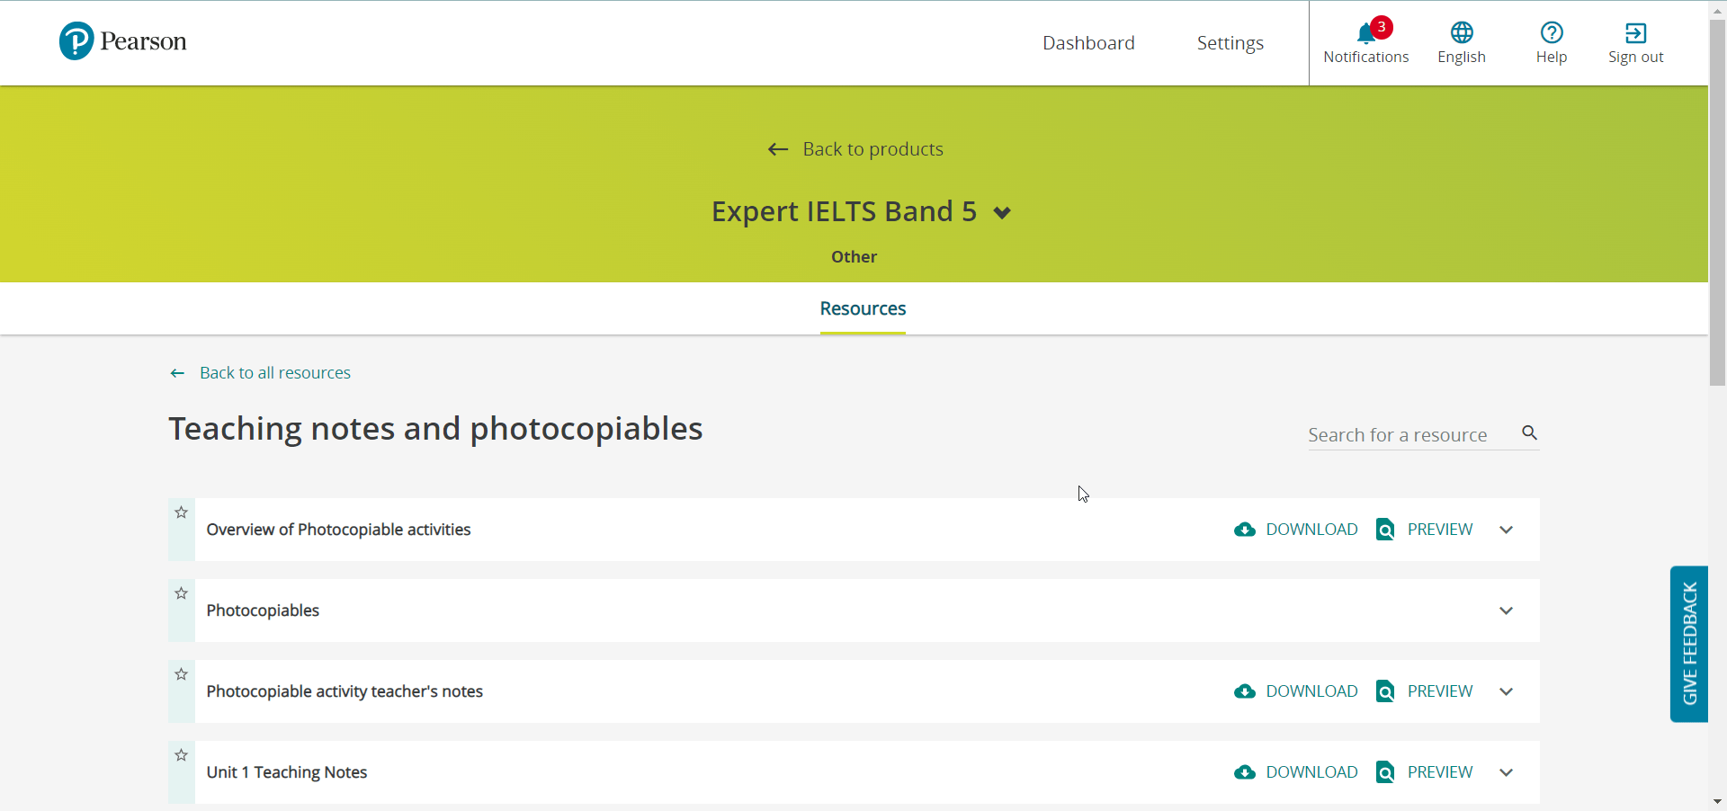Switch to the Resources tab
The width and height of the screenshot is (1727, 811).
[x=862, y=308]
